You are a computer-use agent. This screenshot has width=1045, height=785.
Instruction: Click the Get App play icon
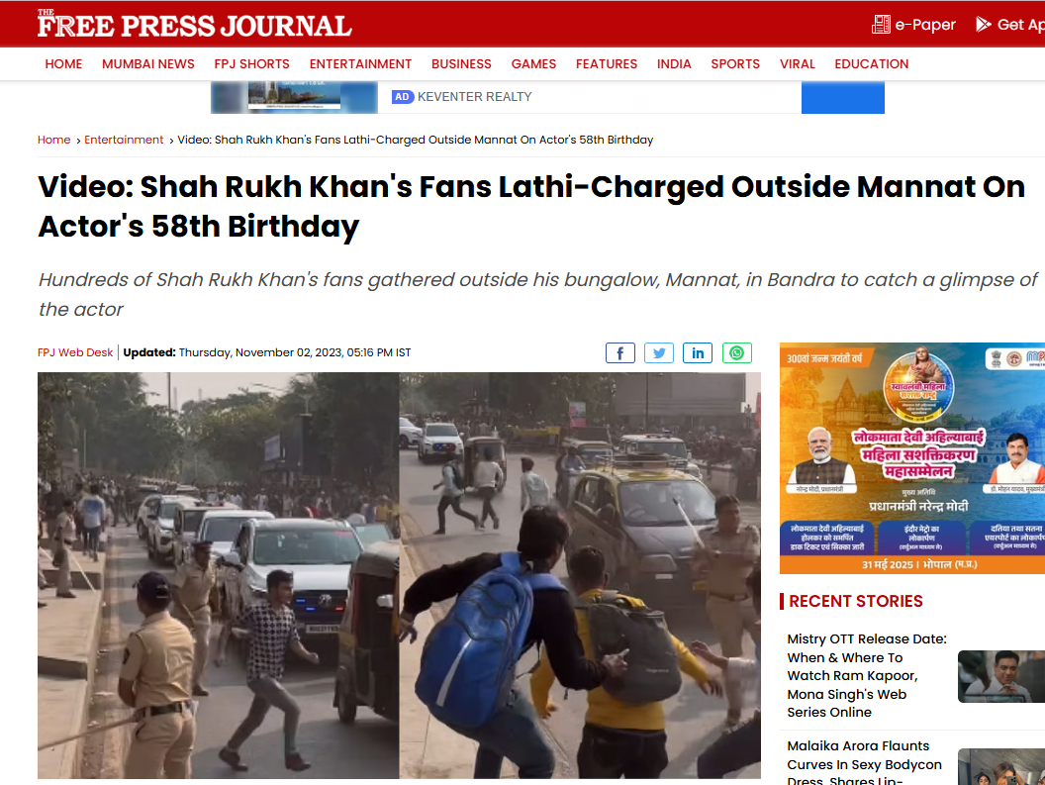coord(983,25)
